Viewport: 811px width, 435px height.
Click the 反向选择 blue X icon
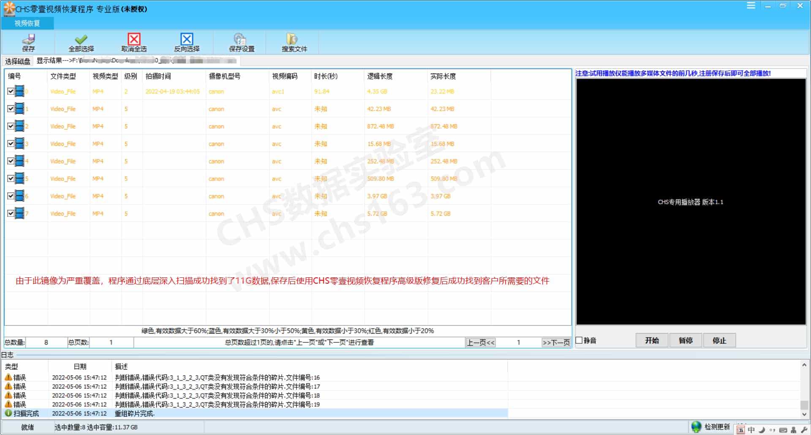187,39
